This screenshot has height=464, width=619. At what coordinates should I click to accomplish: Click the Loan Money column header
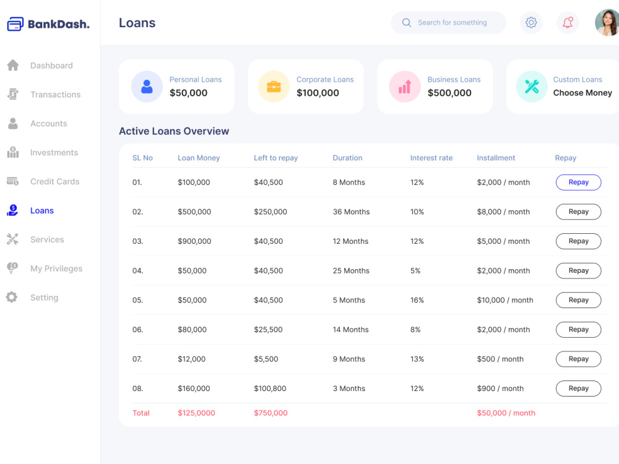pyautogui.click(x=199, y=158)
